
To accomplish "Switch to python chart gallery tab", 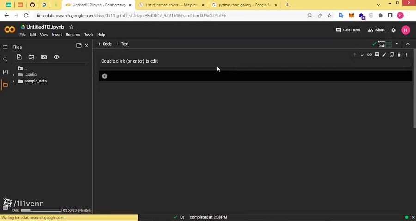I will (x=245, y=5).
